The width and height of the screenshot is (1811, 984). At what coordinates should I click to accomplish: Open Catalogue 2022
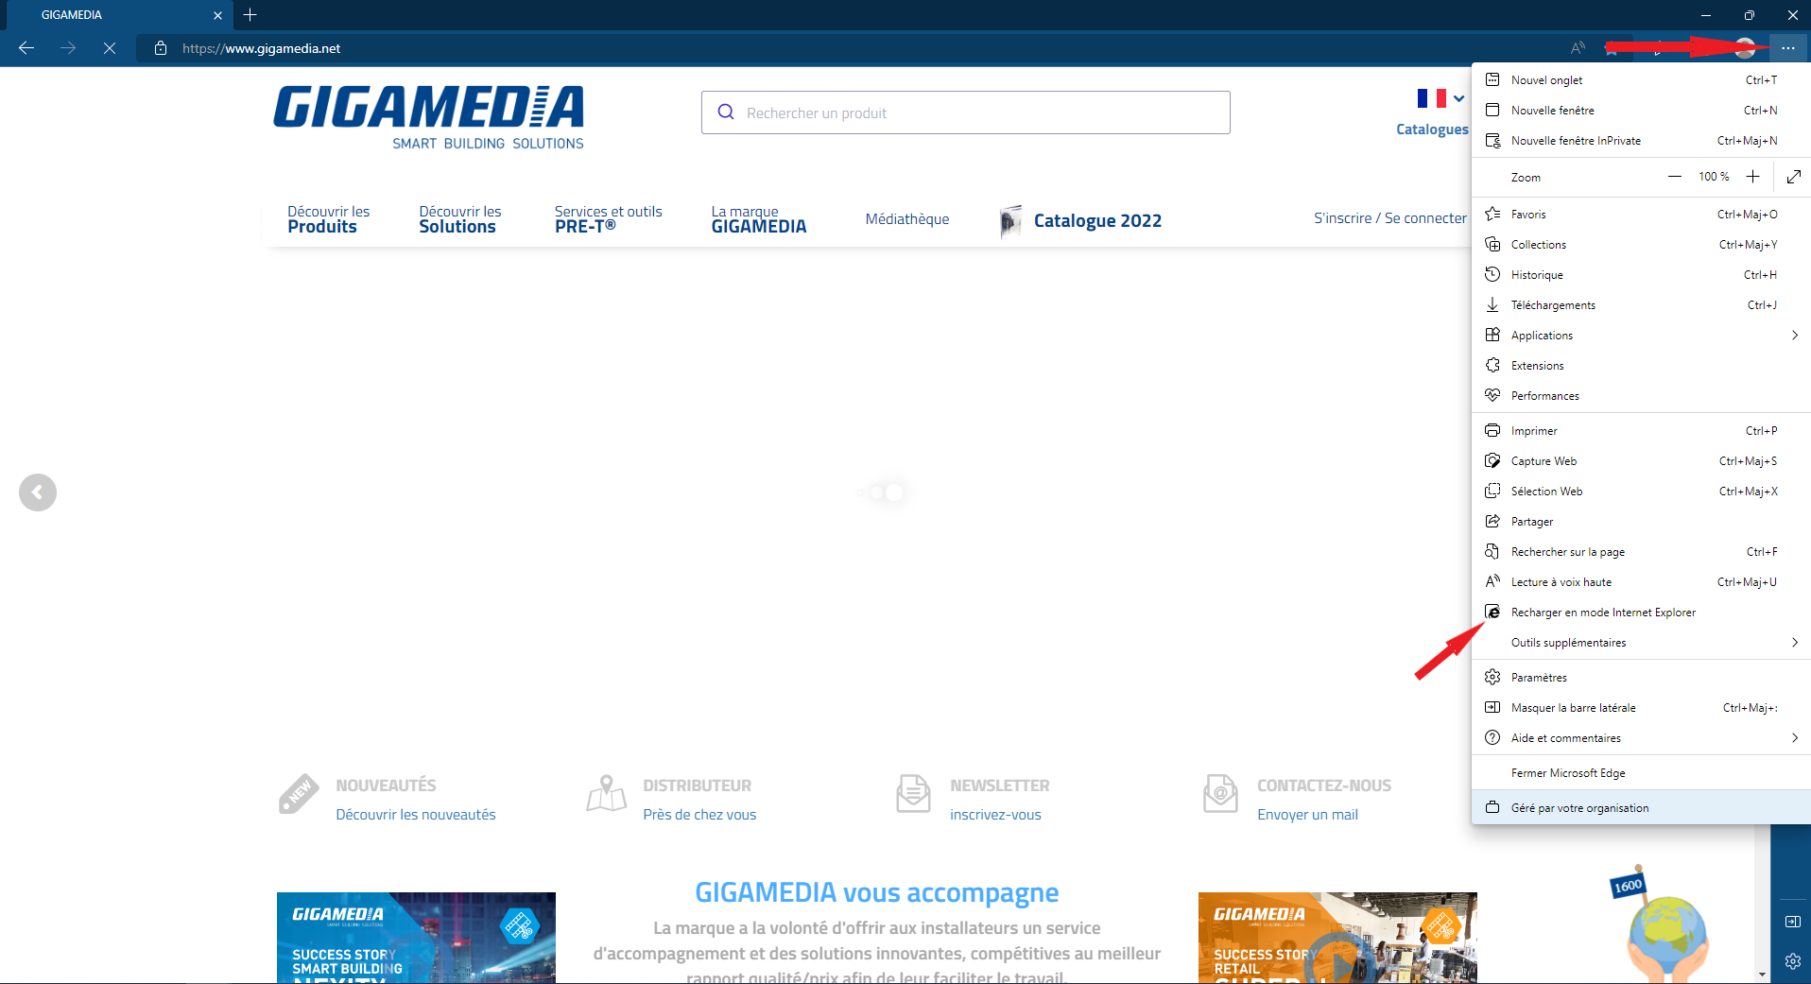(1081, 221)
